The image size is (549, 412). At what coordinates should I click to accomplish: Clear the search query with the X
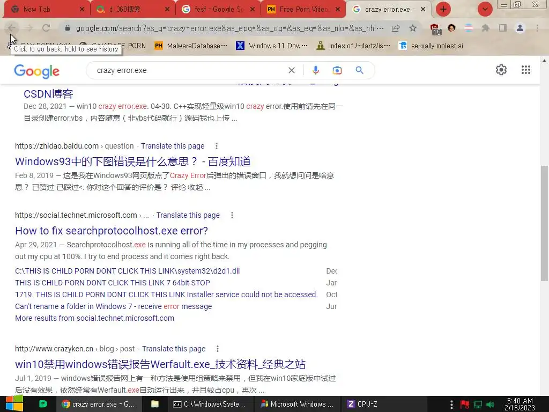(291, 70)
